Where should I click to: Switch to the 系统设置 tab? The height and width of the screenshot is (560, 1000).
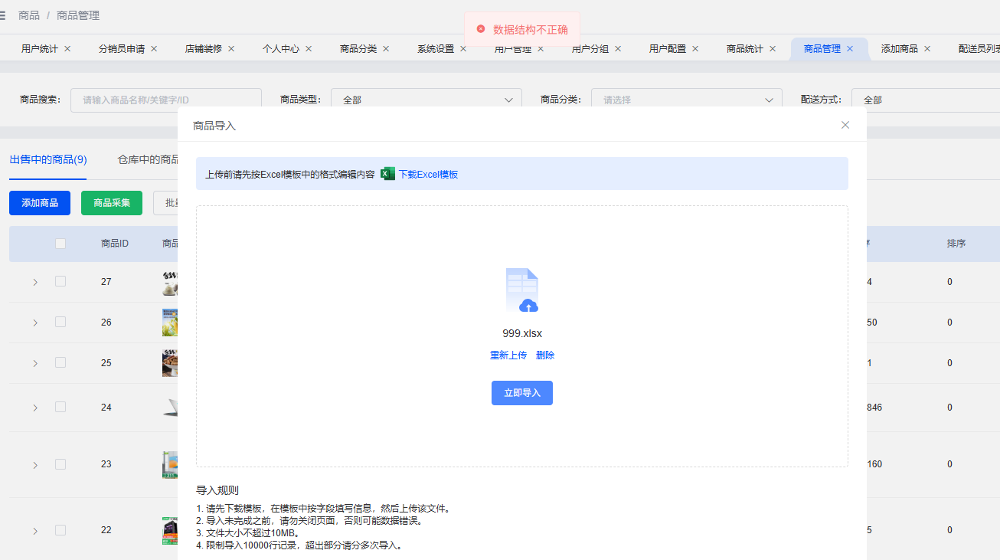point(436,49)
